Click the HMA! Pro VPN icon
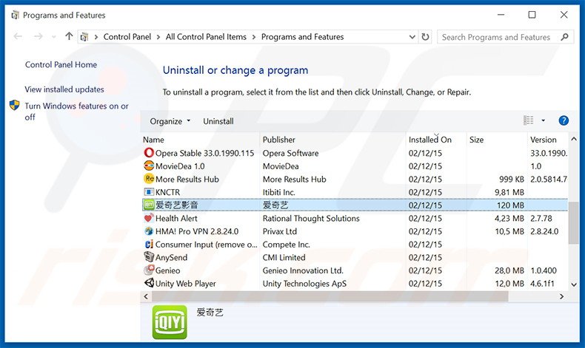Viewport: 585px width, 348px height. (x=149, y=231)
